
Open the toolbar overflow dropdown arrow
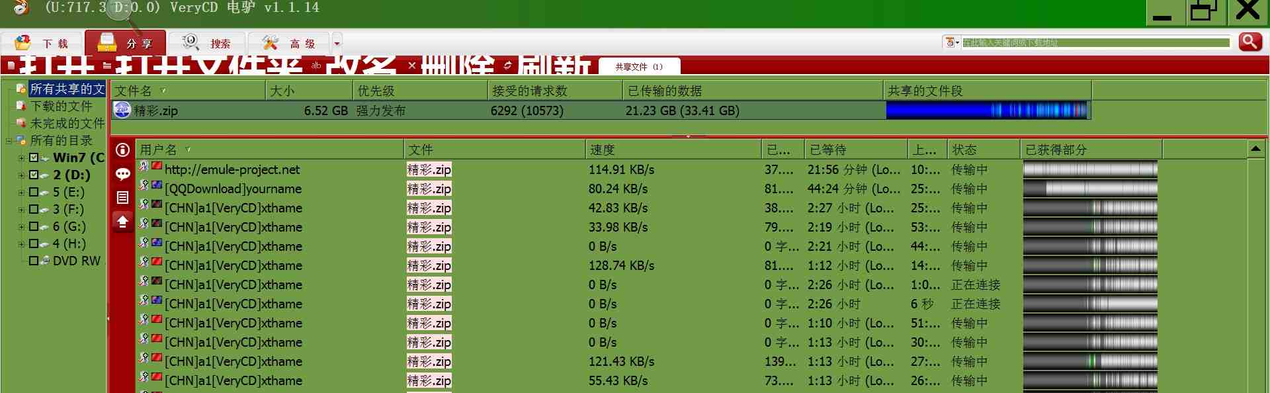coord(337,44)
